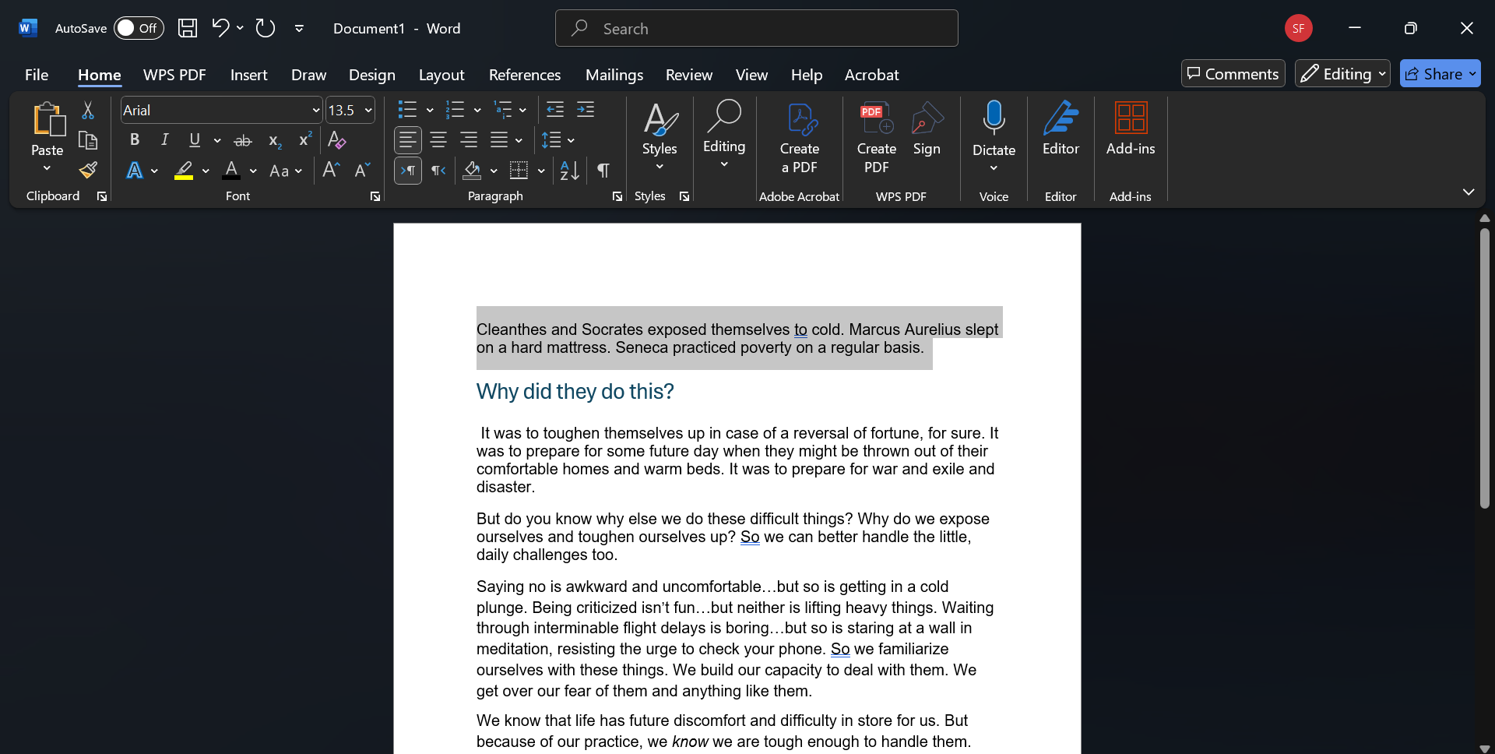Apply italic formatting
Image resolution: width=1495 pixels, height=754 pixels.
coord(164,140)
